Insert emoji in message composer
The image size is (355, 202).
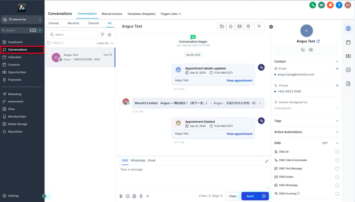pyautogui.click(x=128, y=196)
